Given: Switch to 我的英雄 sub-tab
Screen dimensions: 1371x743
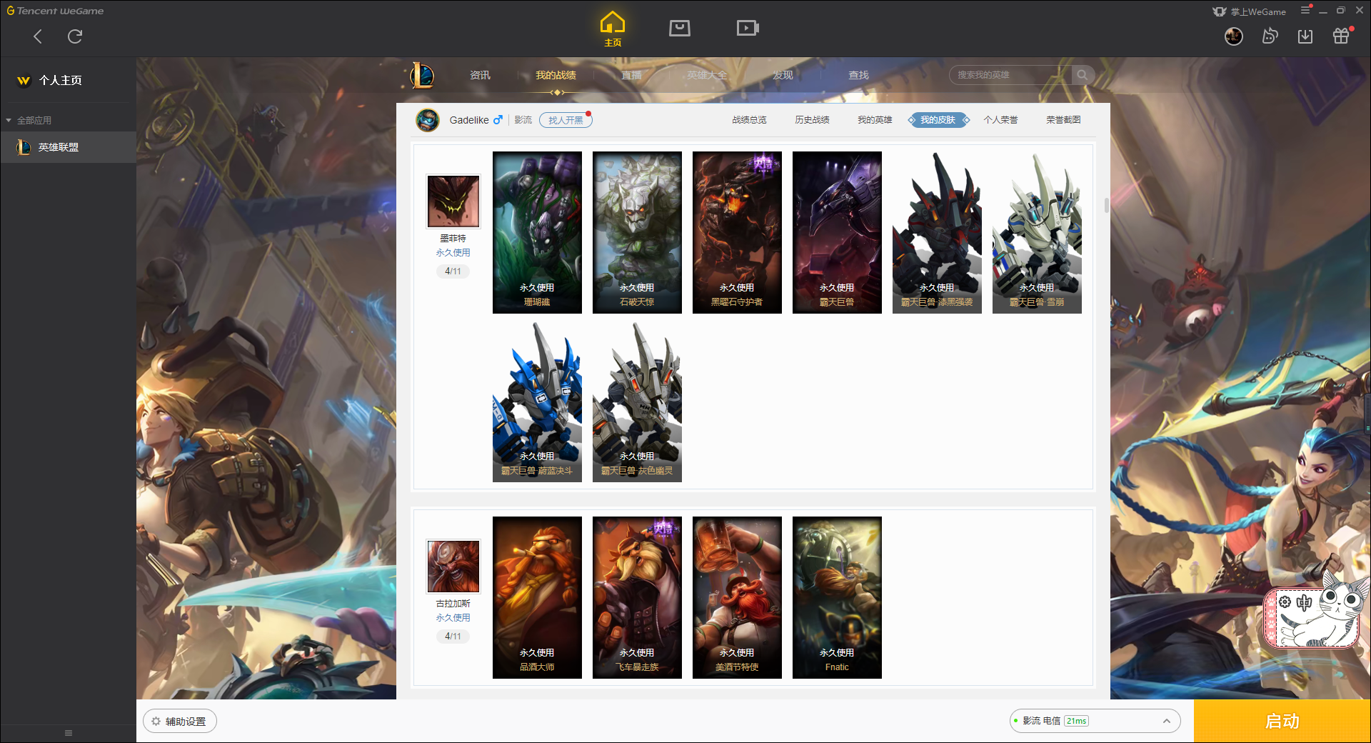Looking at the screenshot, I should (x=875, y=120).
